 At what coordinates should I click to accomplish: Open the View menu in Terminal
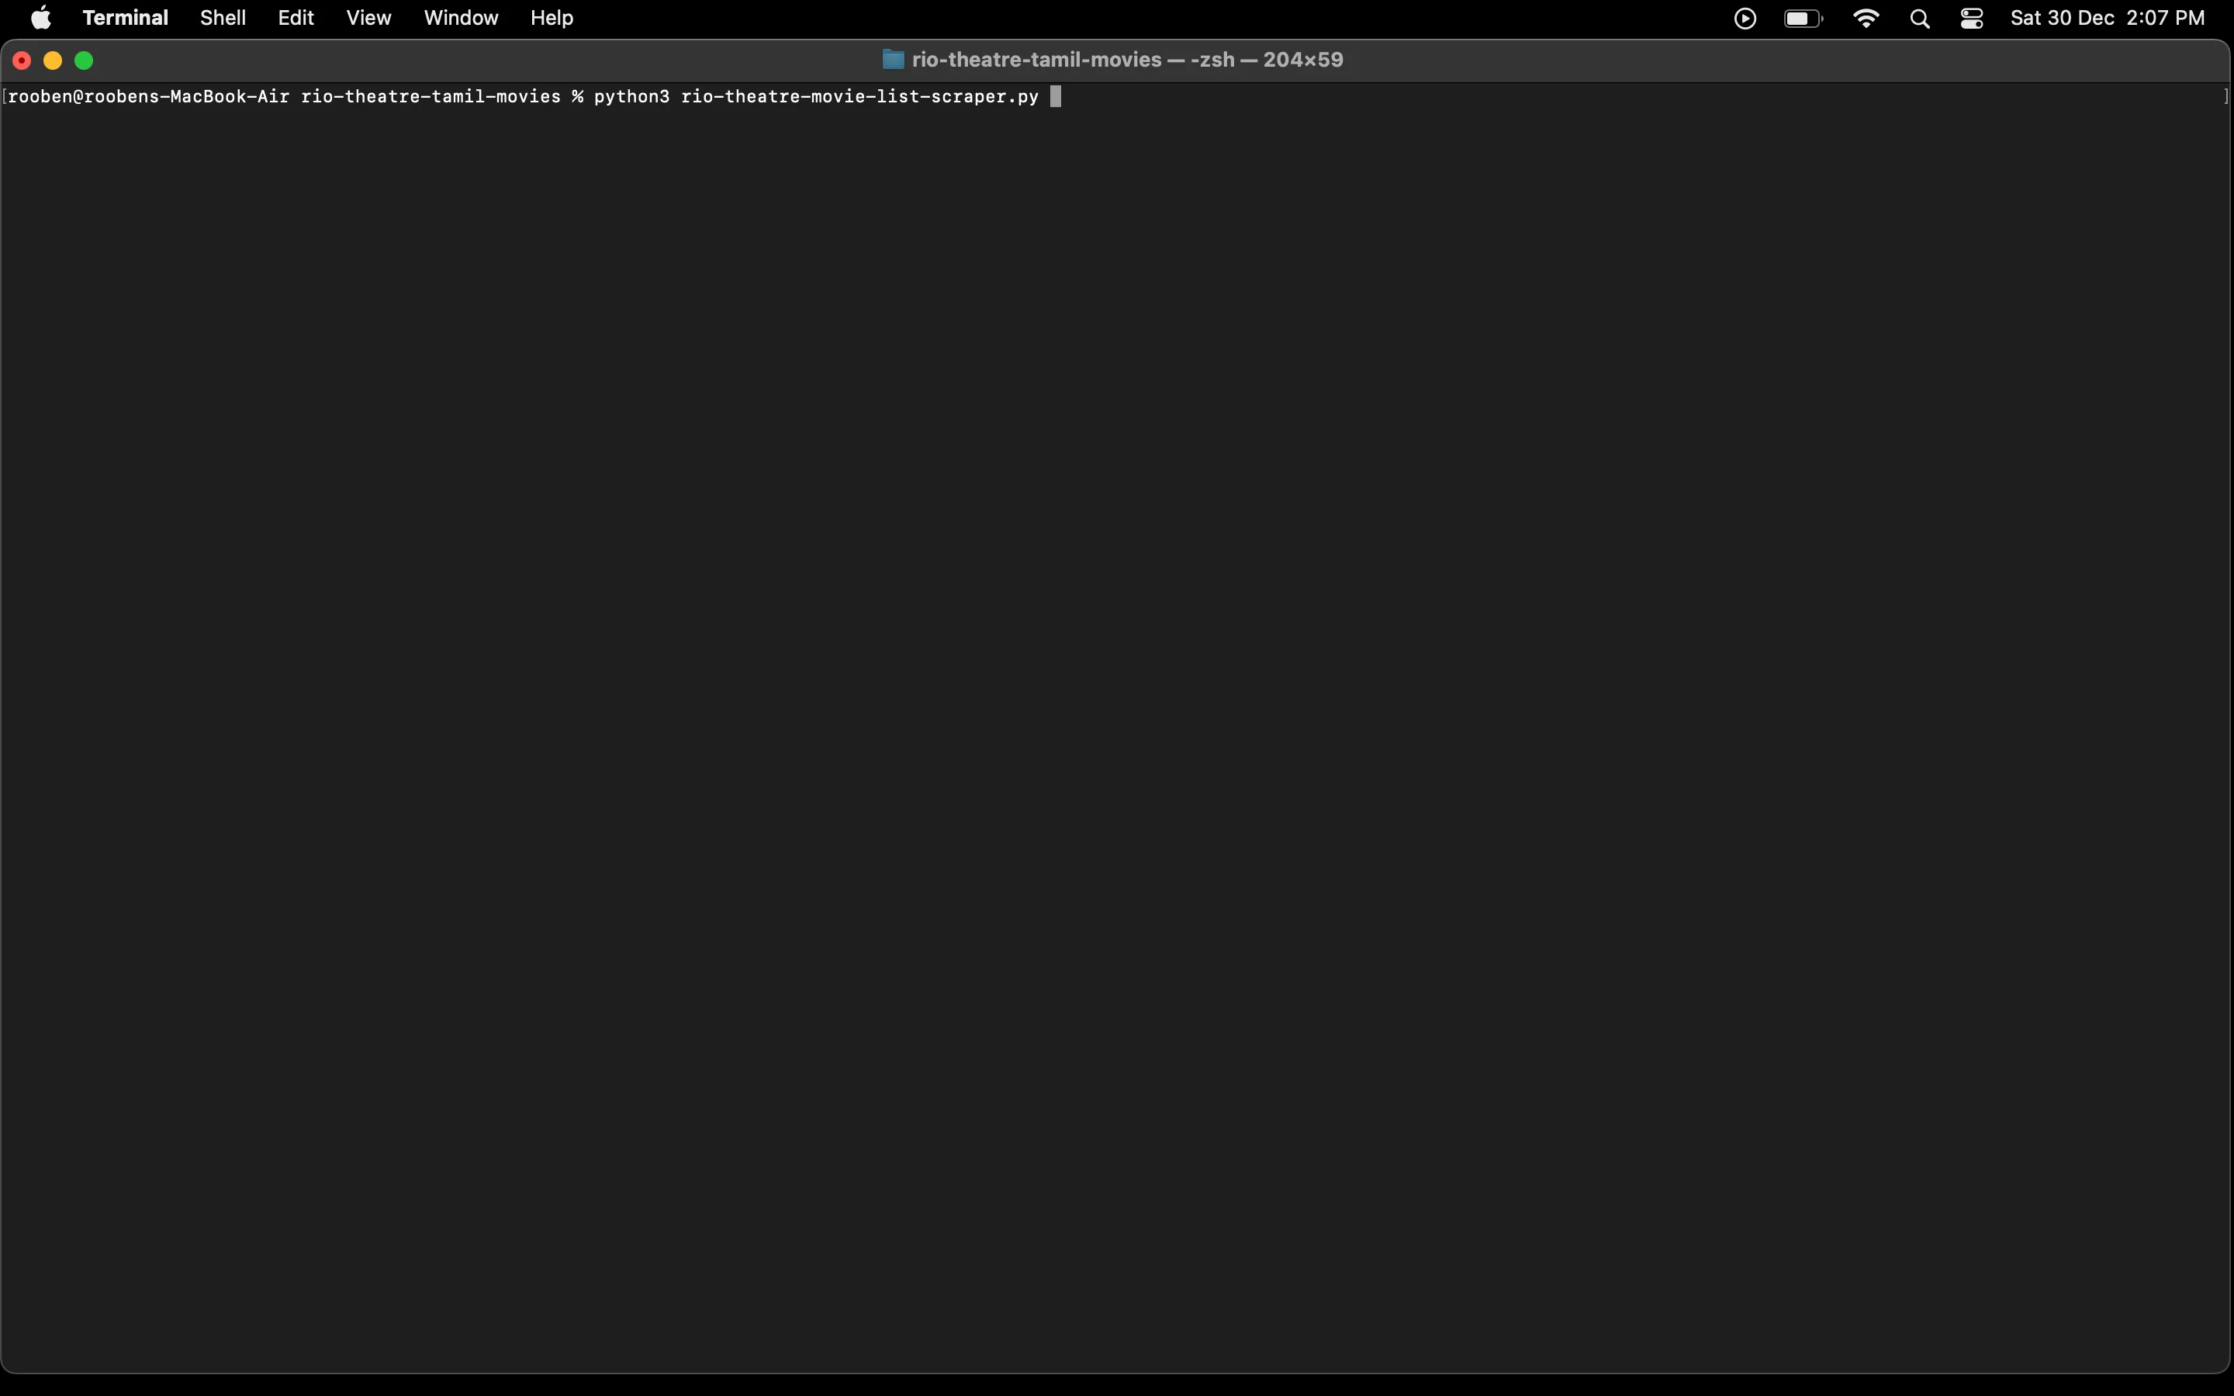coord(367,18)
